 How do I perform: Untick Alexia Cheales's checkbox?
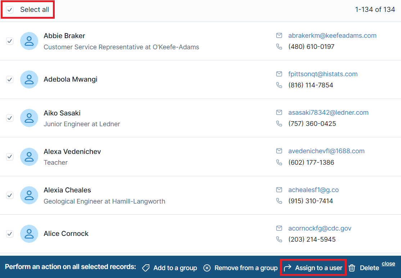pyautogui.click(x=10, y=195)
